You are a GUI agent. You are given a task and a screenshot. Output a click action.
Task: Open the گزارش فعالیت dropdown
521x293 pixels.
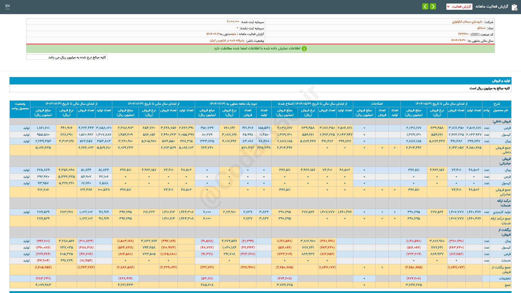[x=459, y=7]
